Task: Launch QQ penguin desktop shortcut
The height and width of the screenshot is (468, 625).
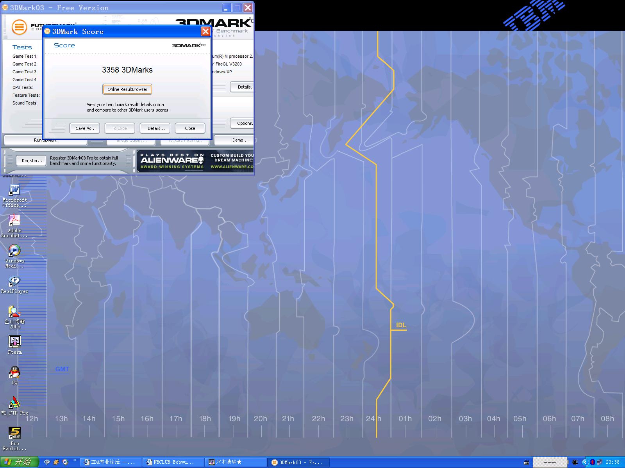Action: click(x=14, y=372)
